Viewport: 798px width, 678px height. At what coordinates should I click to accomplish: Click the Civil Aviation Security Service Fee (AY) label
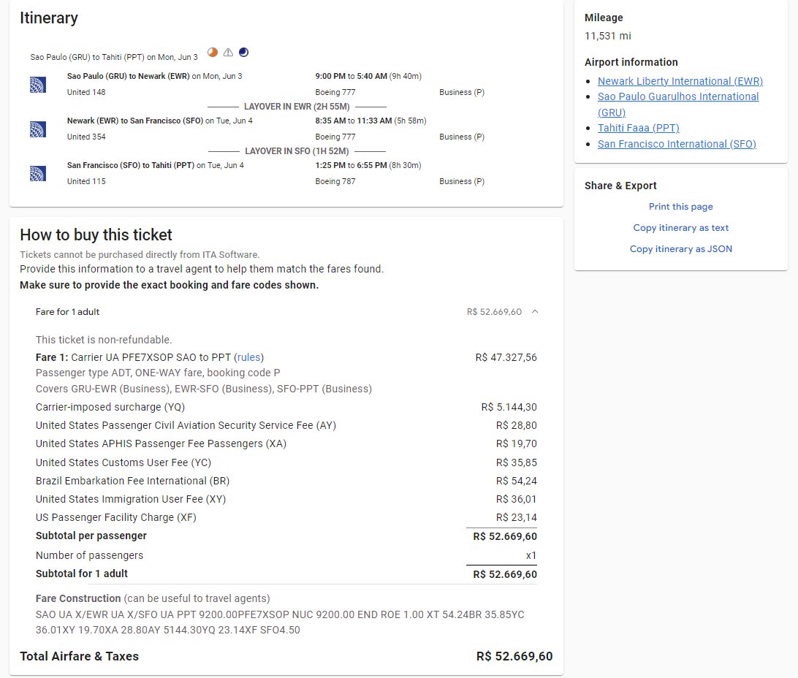[x=186, y=425]
